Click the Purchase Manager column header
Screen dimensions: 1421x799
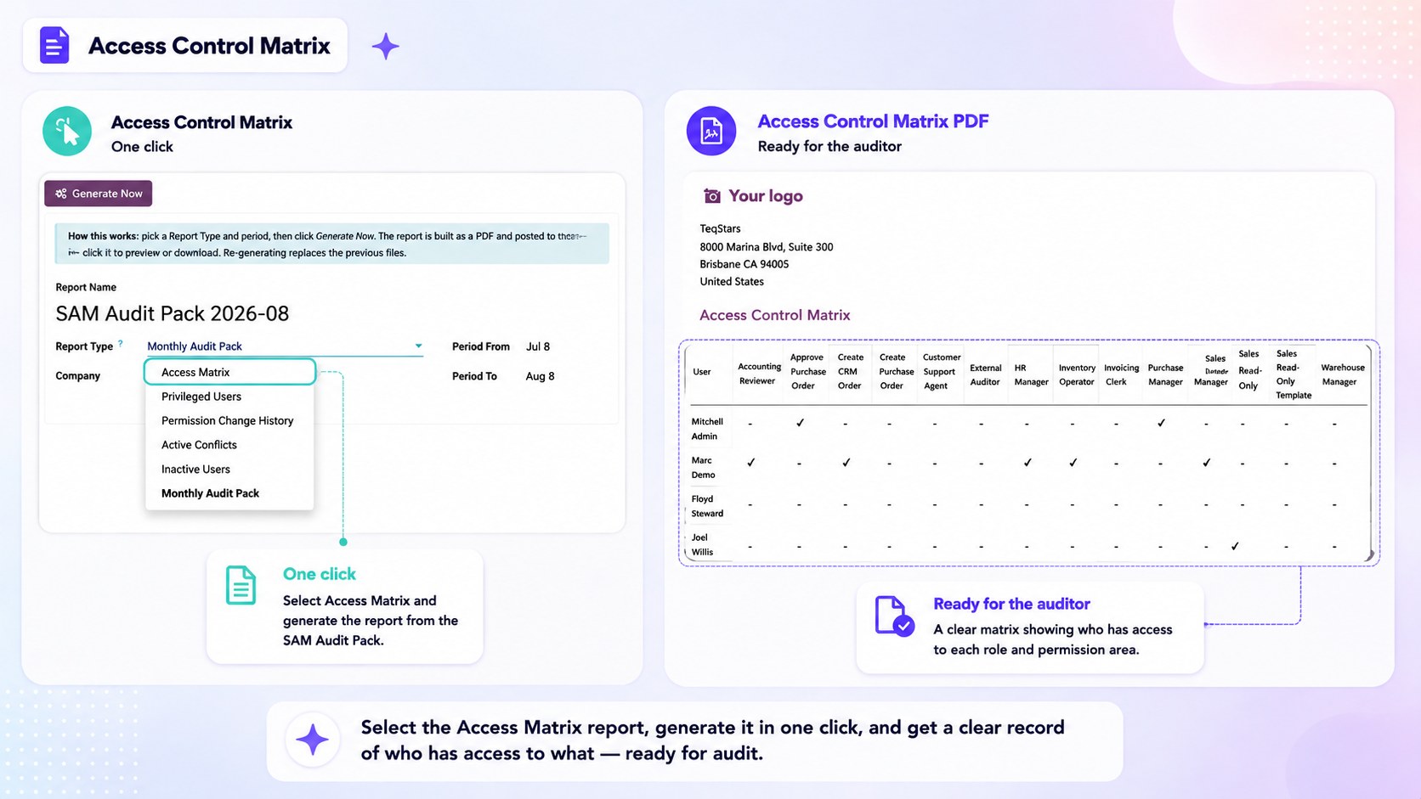click(x=1165, y=374)
